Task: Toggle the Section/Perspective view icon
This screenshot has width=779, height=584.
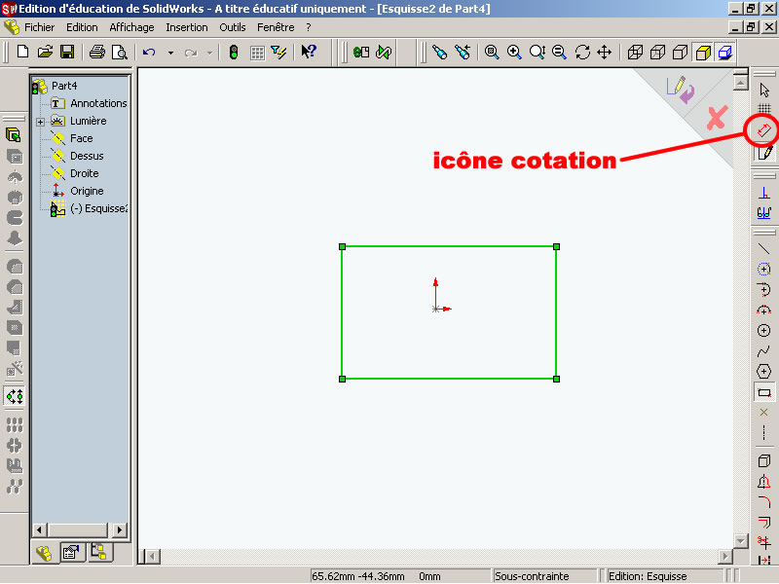Action: coord(724,53)
